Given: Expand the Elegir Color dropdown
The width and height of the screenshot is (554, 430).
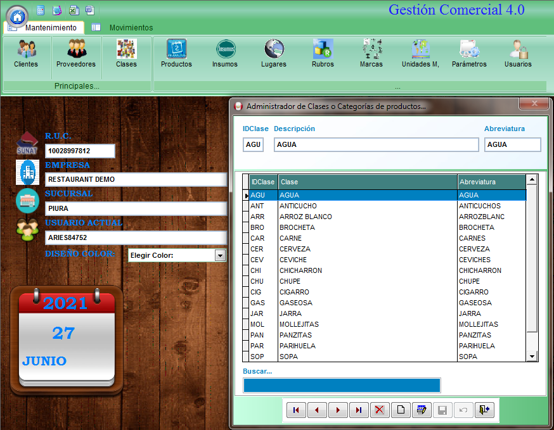Looking at the screenshot, I should pyautogui.click(x=220, y=255).
